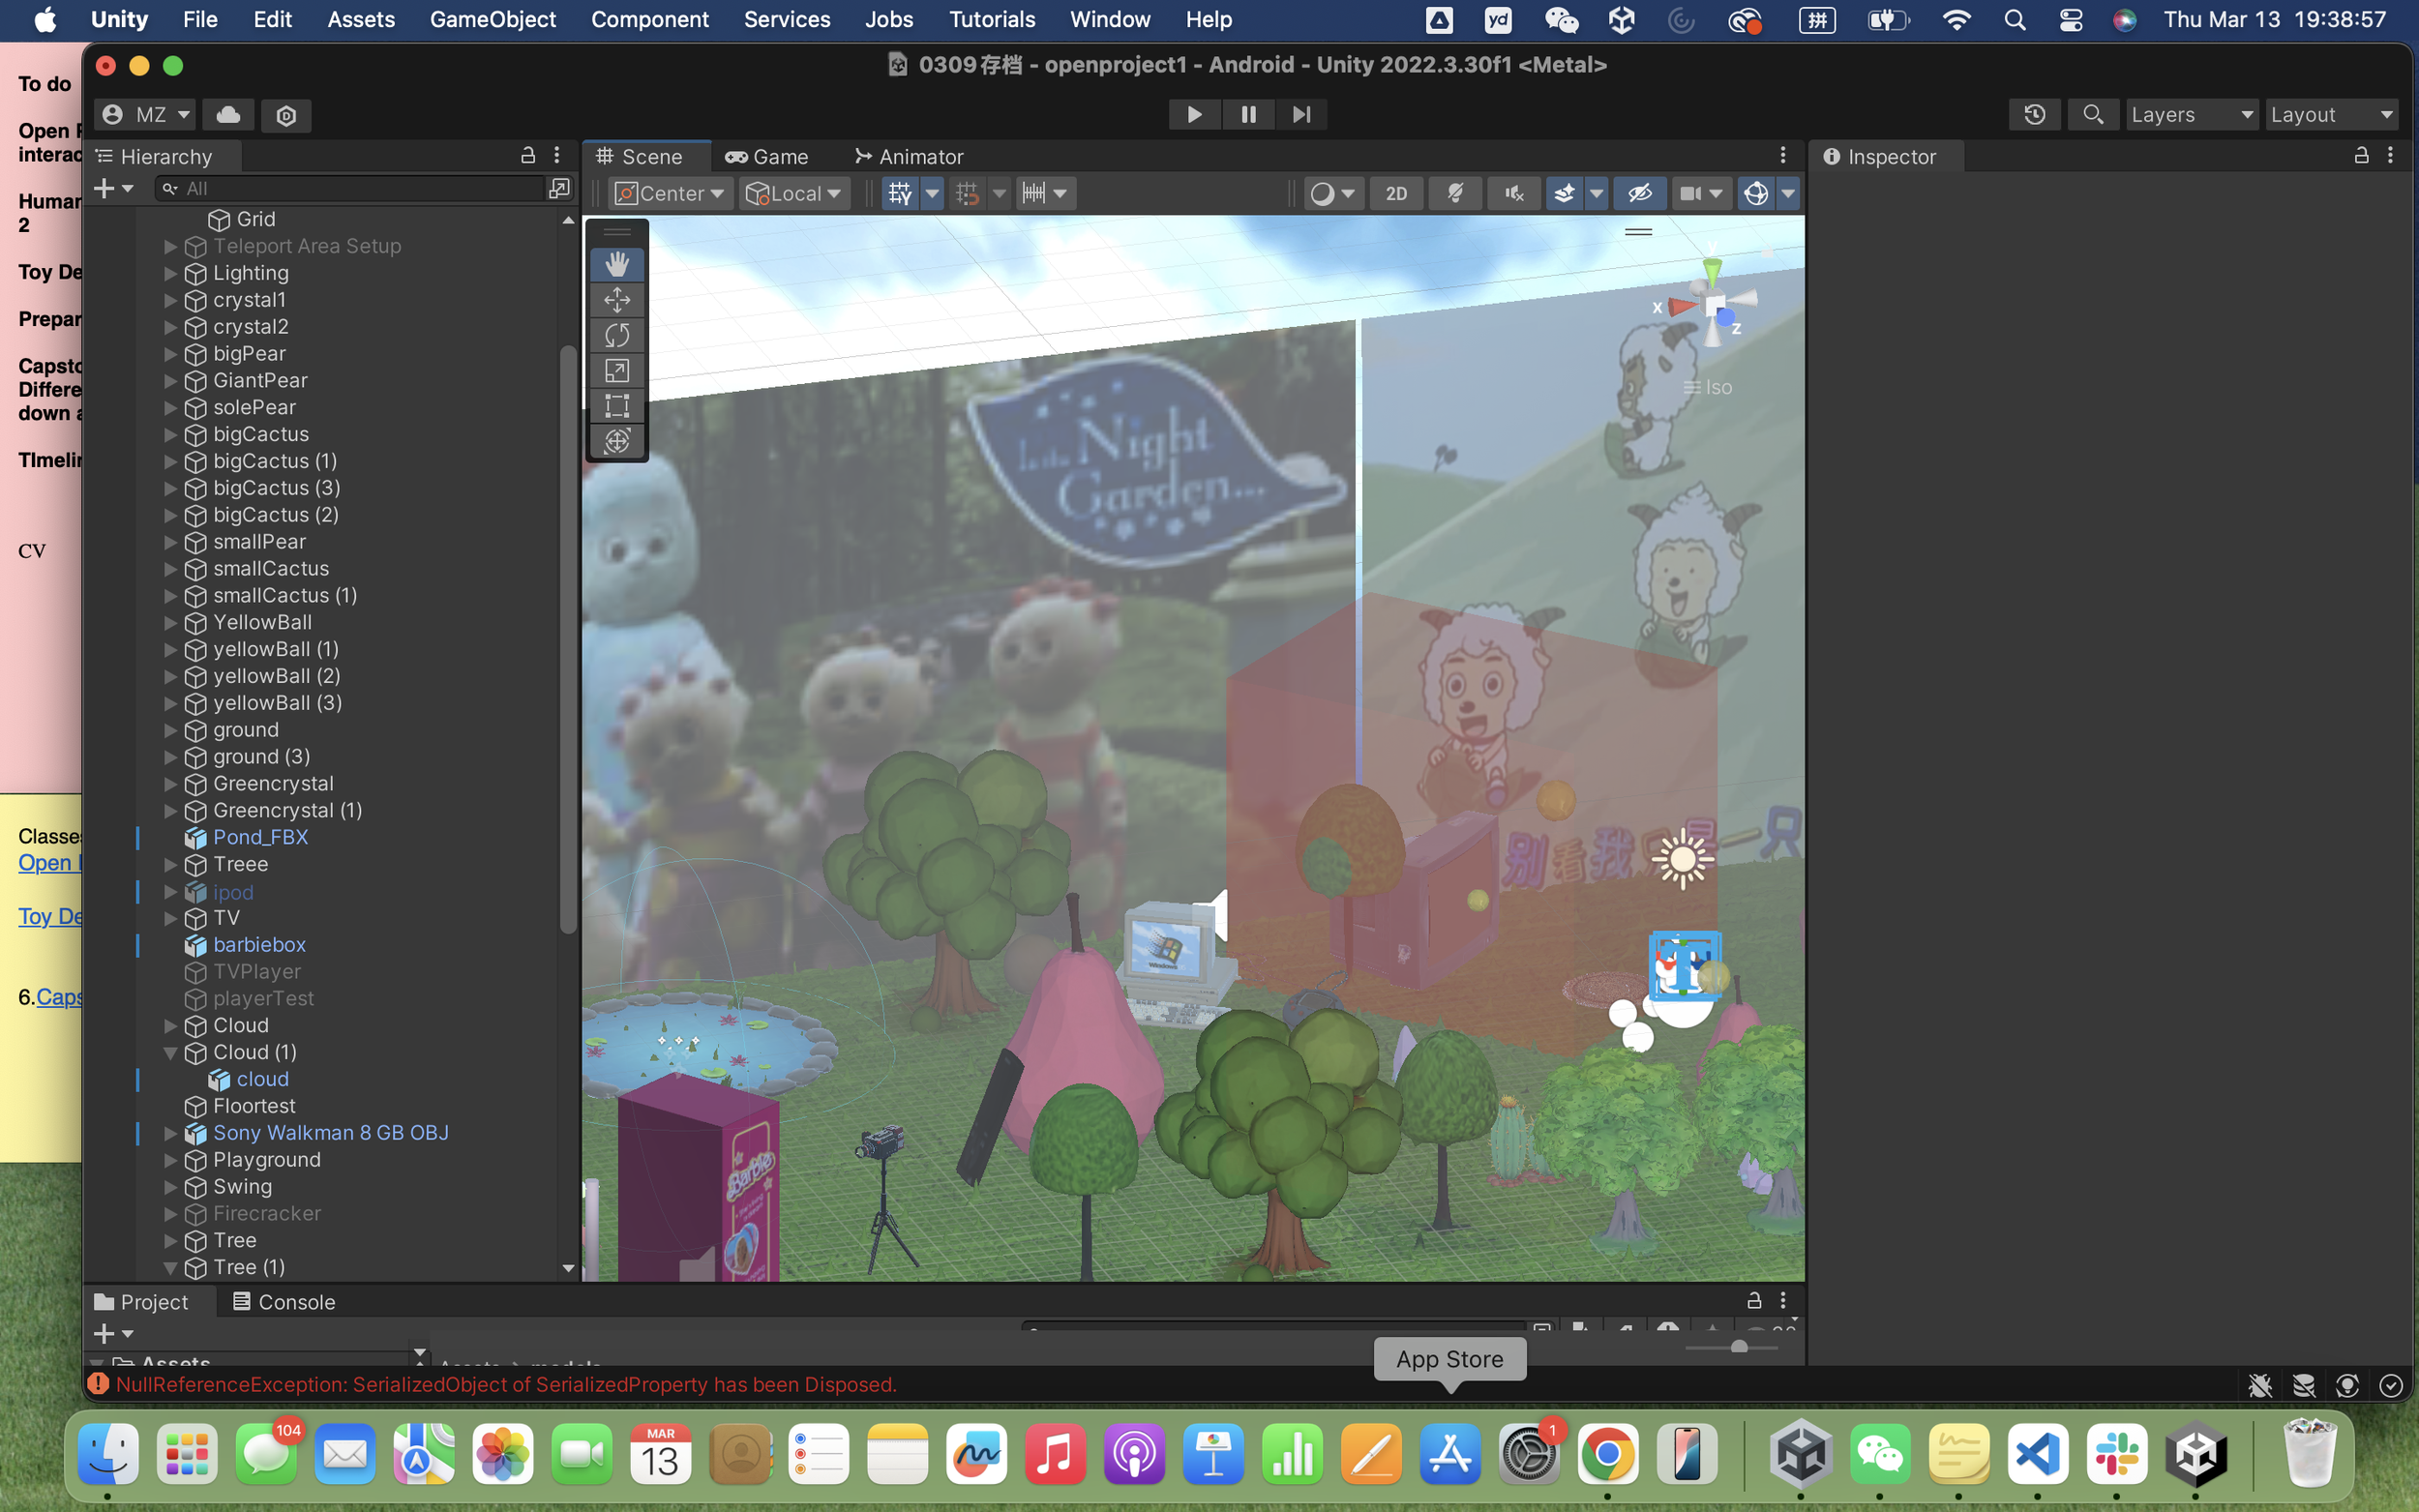Mute audio in the Scene view
Viewport: 2419px width, 1512px height.
(x=1514, y=193)
